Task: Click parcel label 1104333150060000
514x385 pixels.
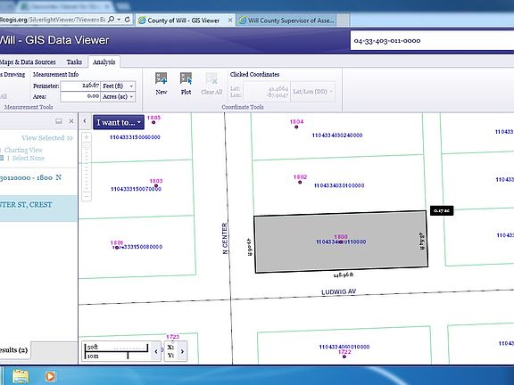Action: 135,137
